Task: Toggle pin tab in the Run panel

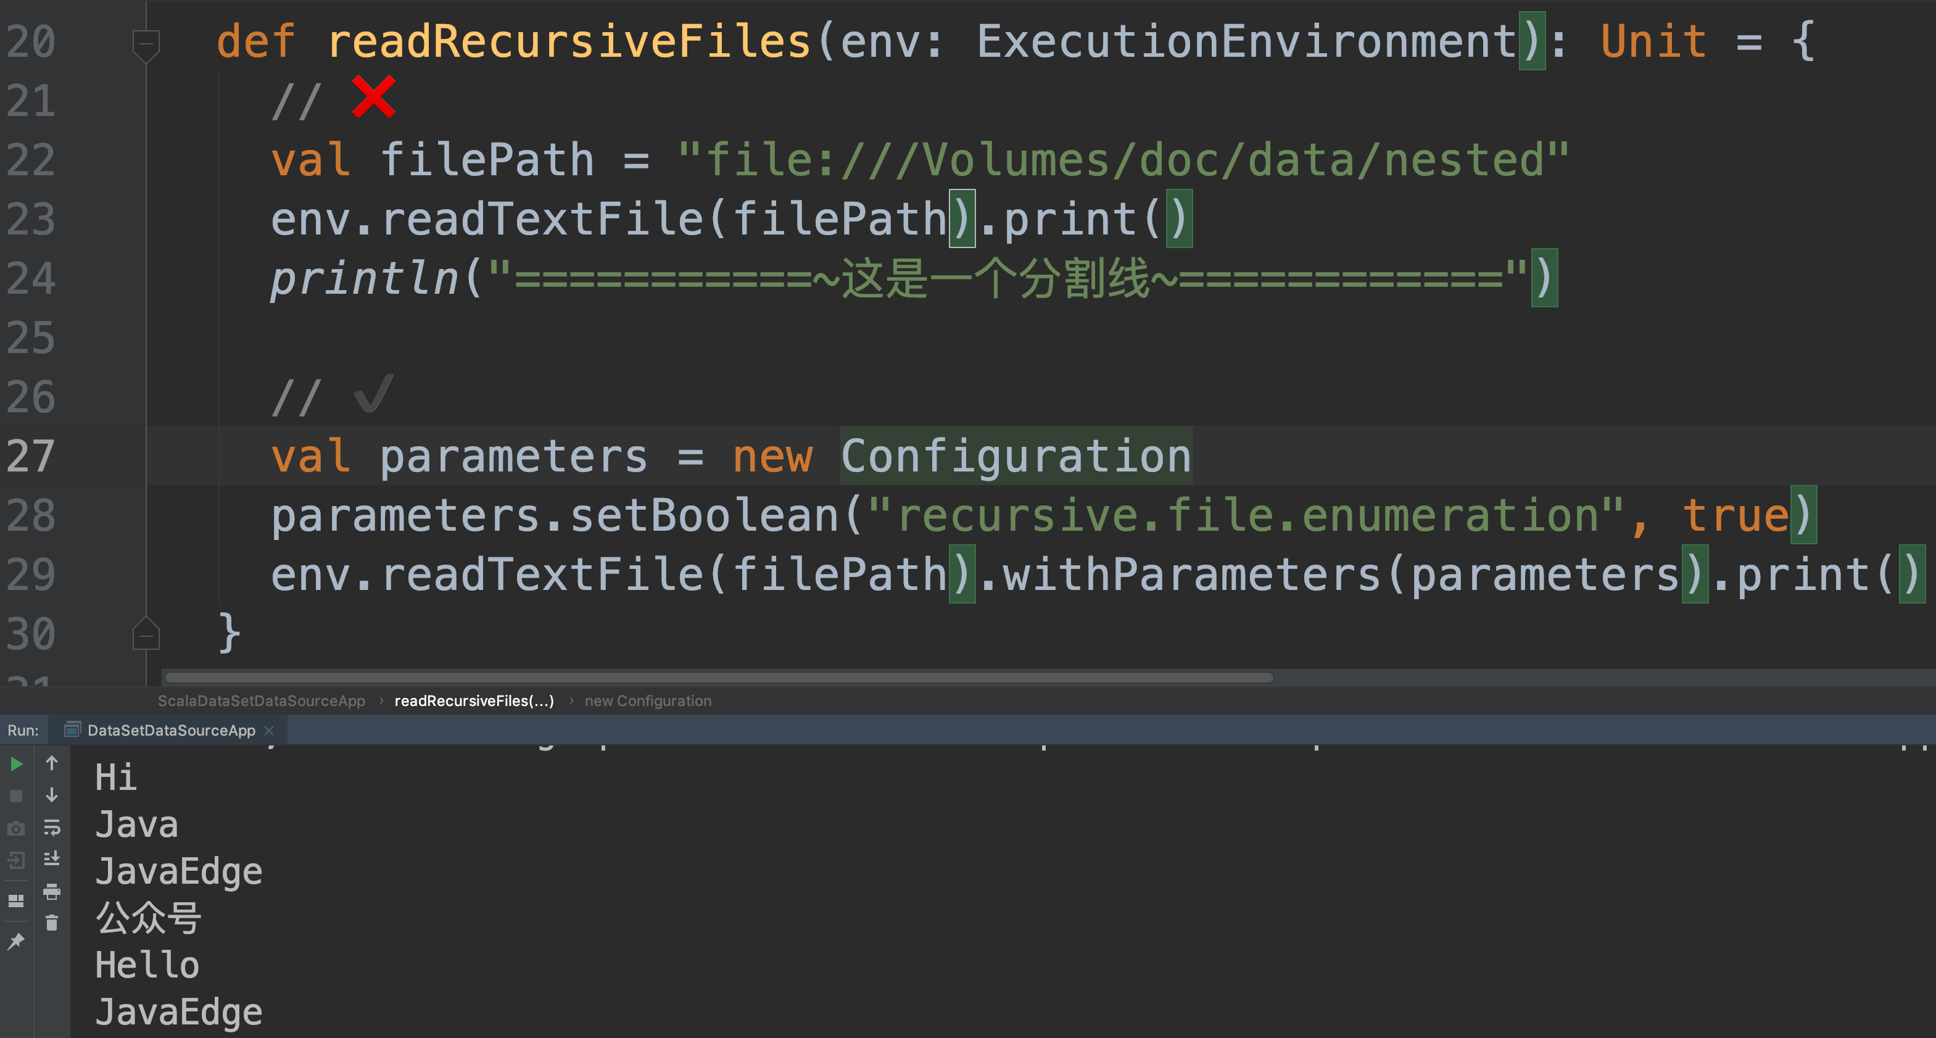Action: click(x=16, y=941)
